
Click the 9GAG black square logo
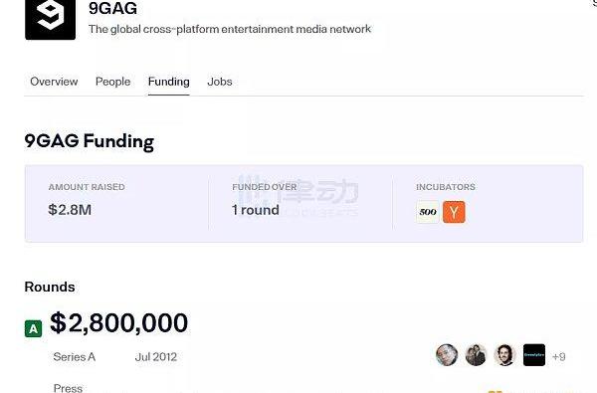51,19
